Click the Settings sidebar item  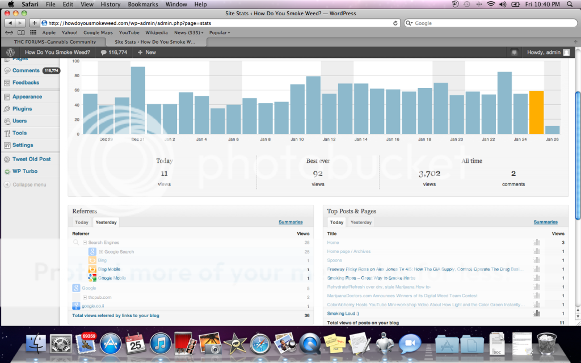[x=23, y=145]
